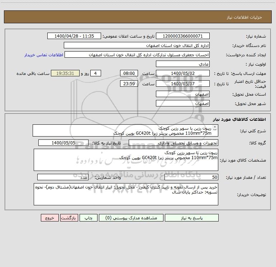Click the time field 23:59
The height and width of the screenshot is (267, 276).
tap(129, 84)
